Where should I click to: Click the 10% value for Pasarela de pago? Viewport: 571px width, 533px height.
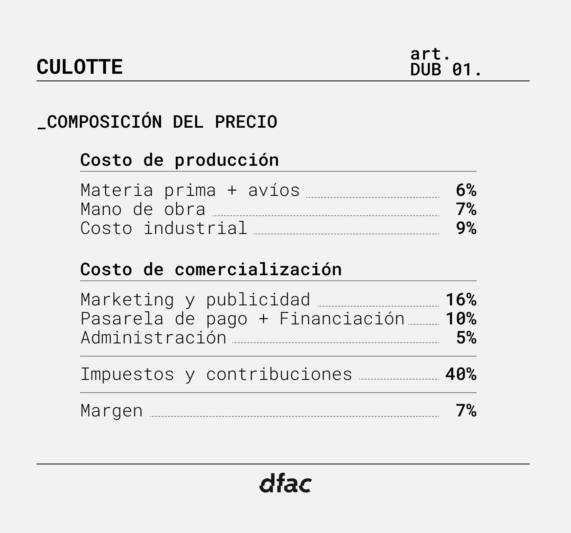(461, 319)
